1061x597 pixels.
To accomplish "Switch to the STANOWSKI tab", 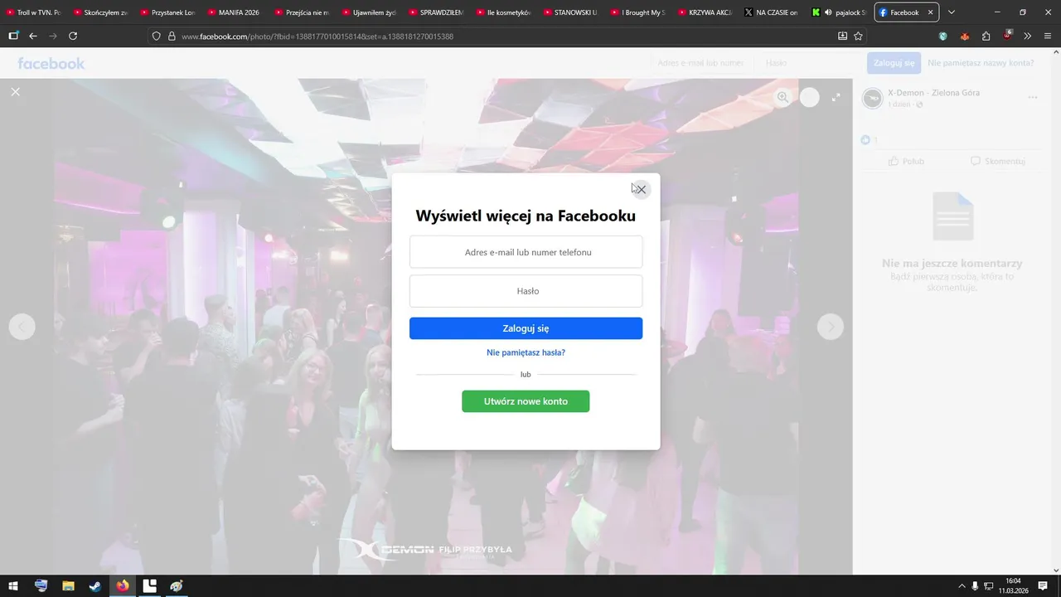I will tap(569, 12).
